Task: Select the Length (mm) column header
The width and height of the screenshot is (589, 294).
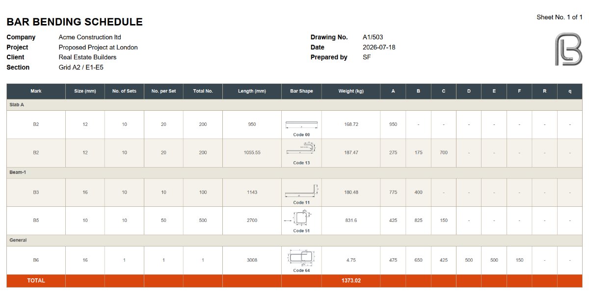Action: 252,91
